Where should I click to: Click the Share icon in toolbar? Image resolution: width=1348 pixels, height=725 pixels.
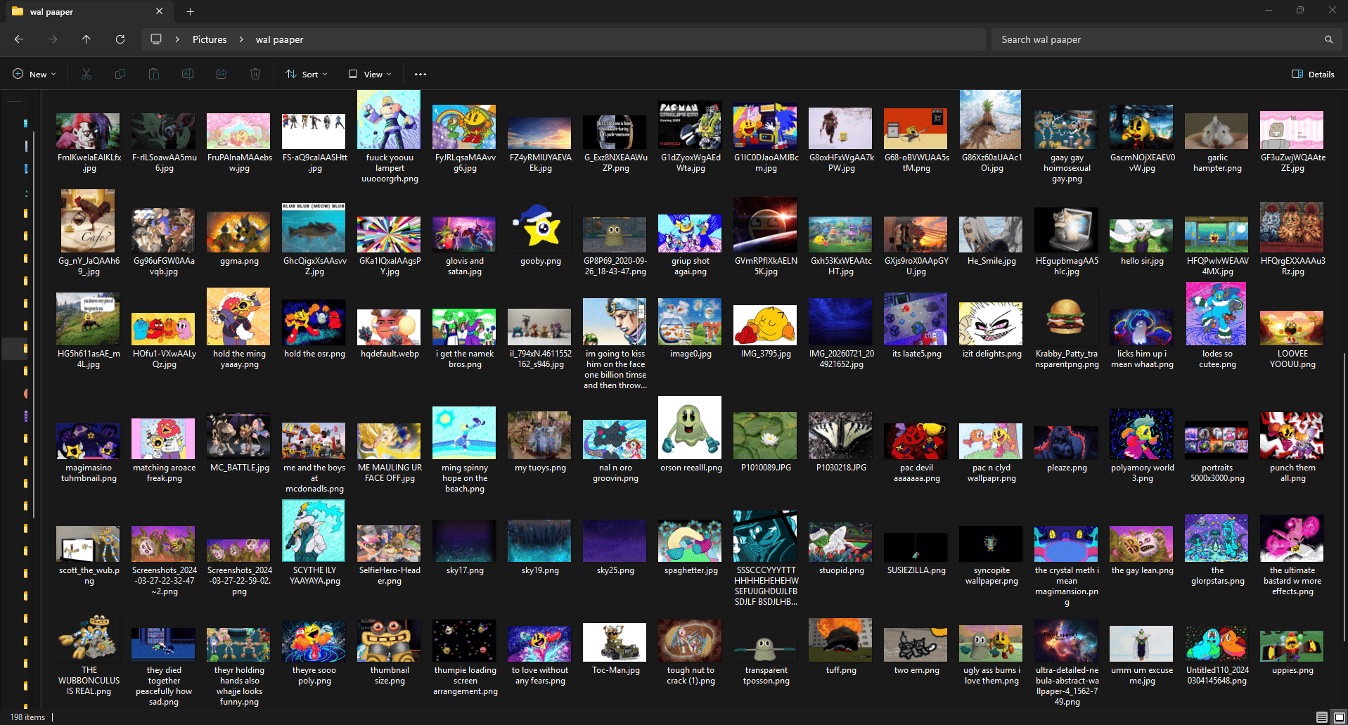click(x=222, y=74)
